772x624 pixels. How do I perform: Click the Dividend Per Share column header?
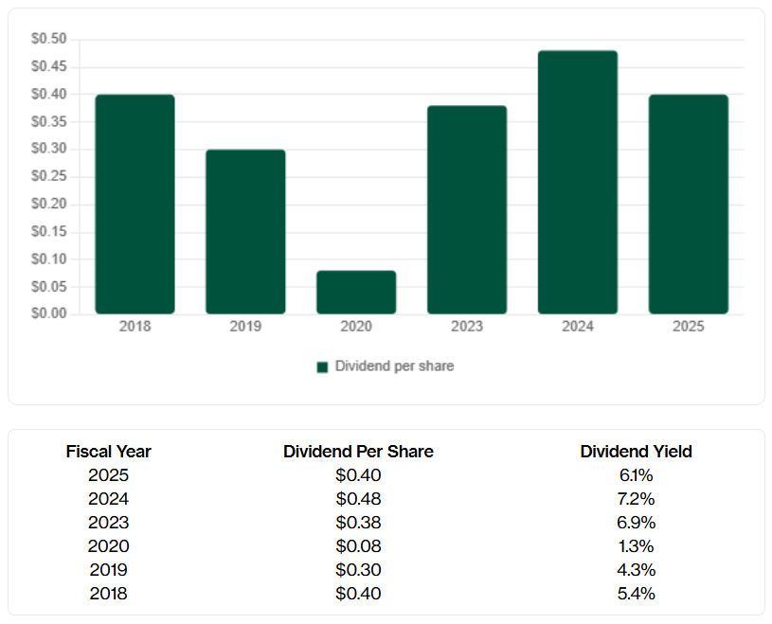point(358,452)
